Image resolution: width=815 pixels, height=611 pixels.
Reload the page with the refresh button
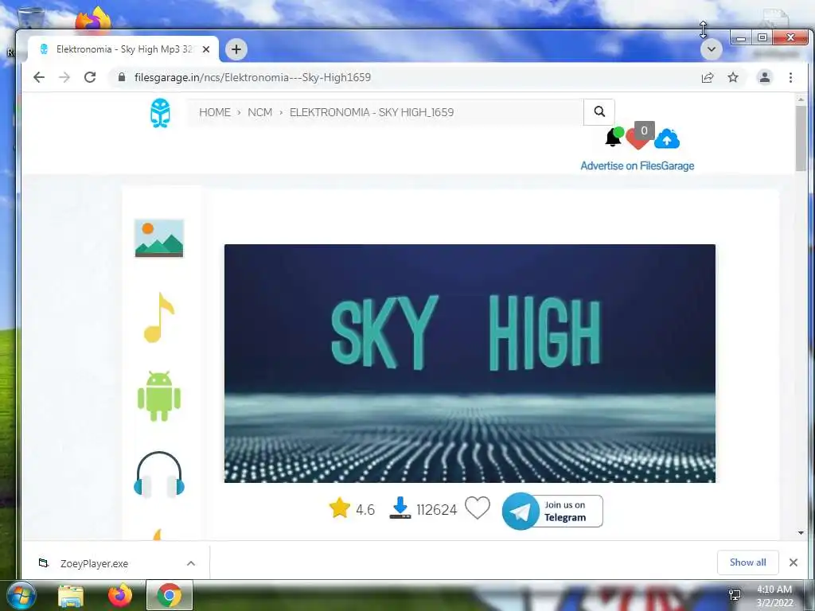tap(90, 77)
